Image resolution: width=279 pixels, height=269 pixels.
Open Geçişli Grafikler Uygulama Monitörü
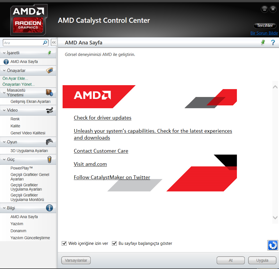(27, 197)
